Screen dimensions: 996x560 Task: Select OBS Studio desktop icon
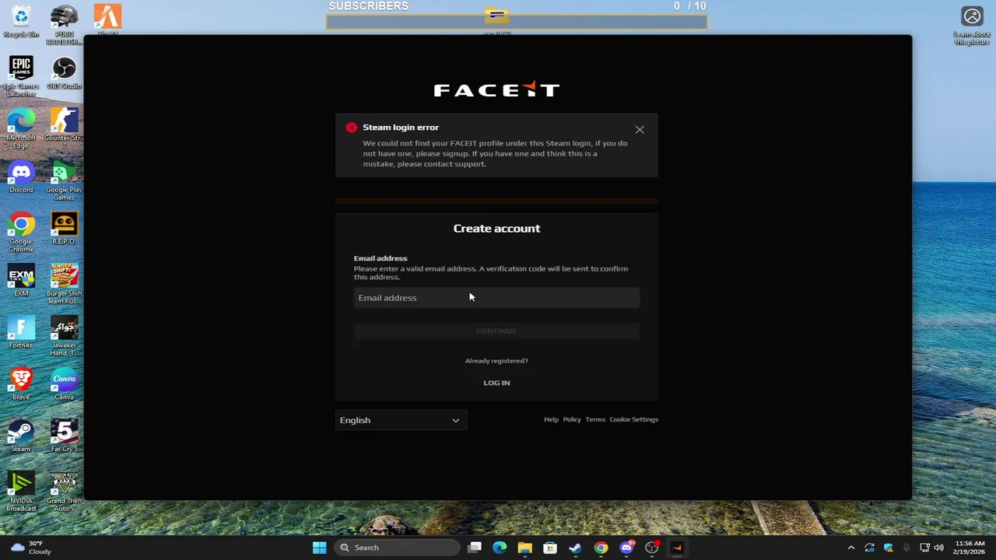pos(64,74)
